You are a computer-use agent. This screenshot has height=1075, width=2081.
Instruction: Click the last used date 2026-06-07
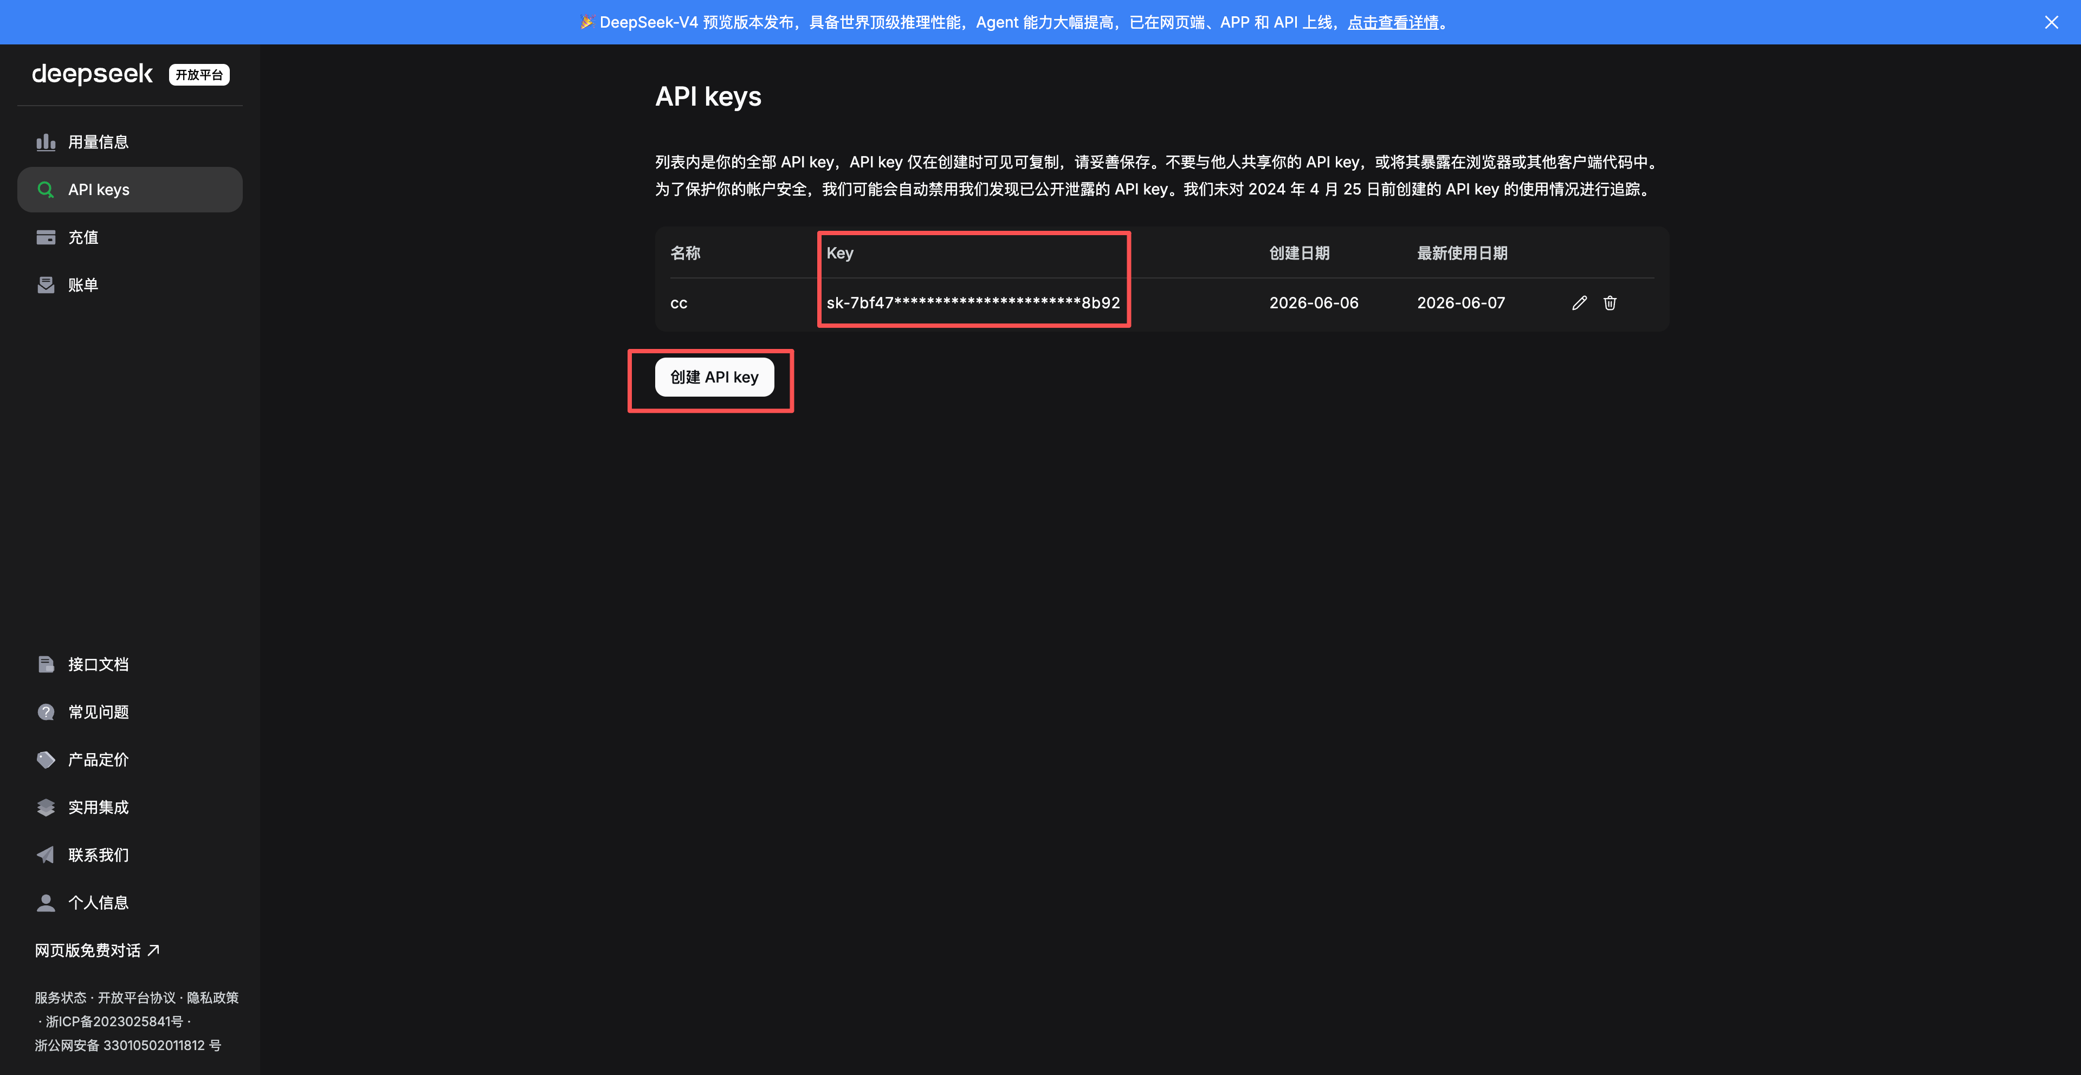[x=1460, y=303]
